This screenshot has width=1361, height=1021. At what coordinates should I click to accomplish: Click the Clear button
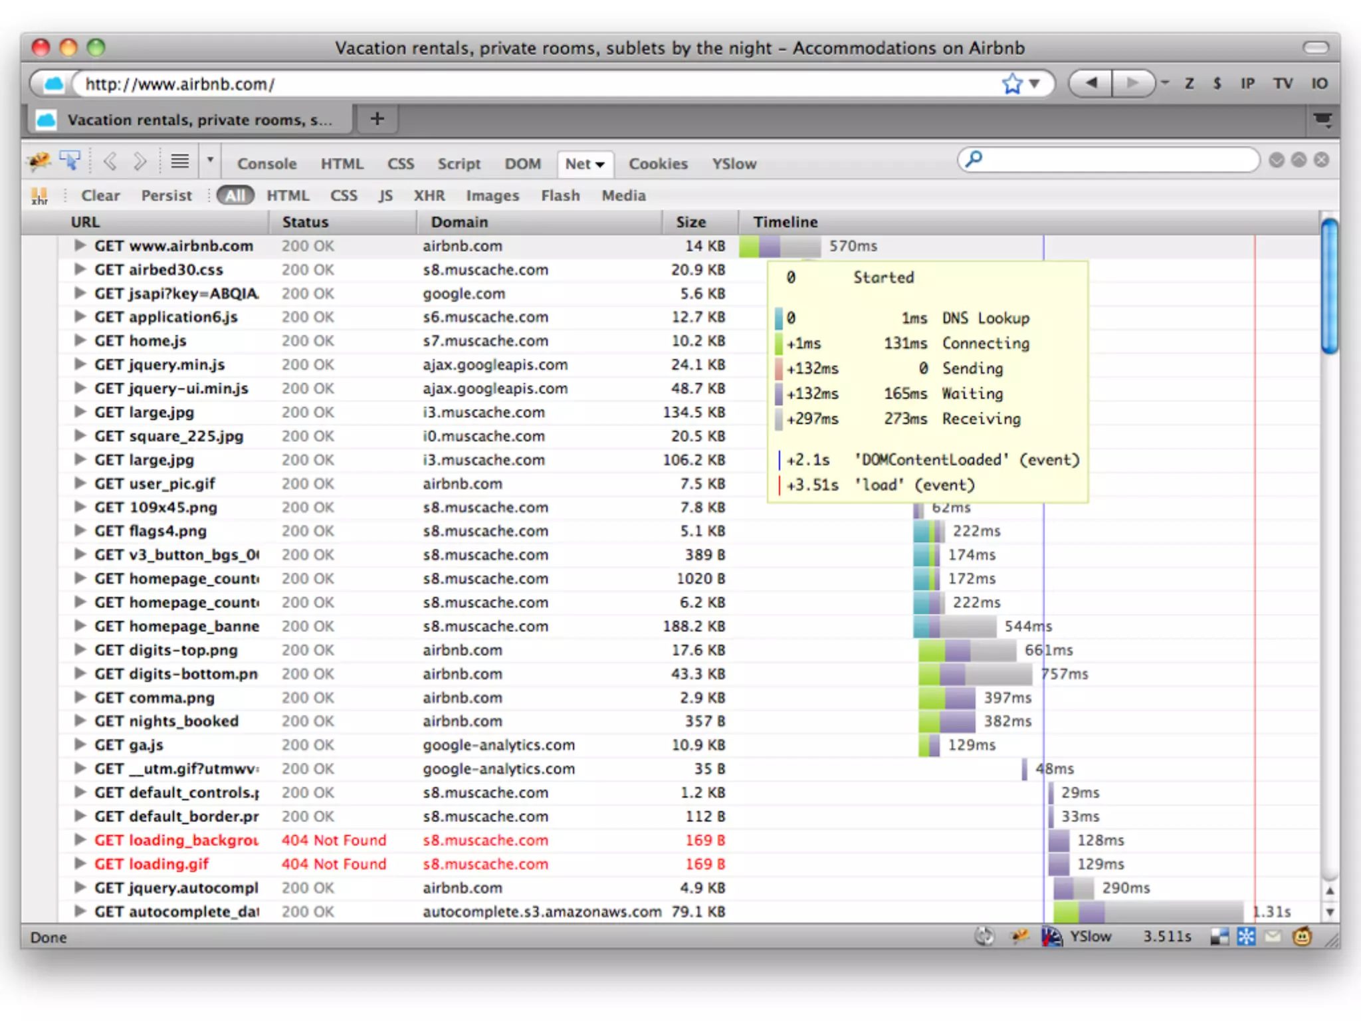100,196
